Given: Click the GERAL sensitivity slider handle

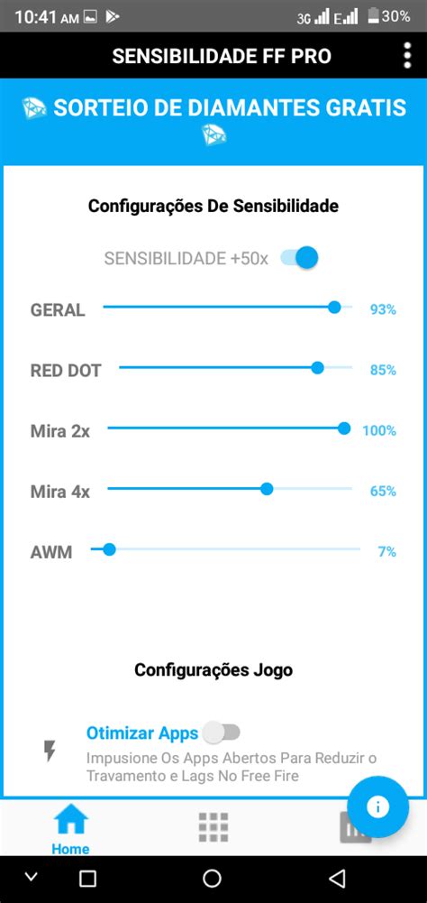Looking at the screenshot, I should [x=334, y=308].
